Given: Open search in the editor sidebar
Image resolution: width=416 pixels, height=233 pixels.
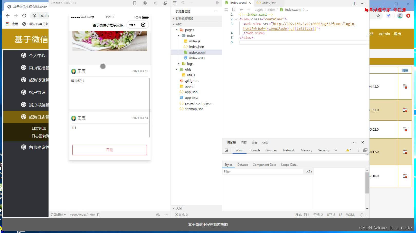Looking at the screenshot, I should (x=183, y=3).
